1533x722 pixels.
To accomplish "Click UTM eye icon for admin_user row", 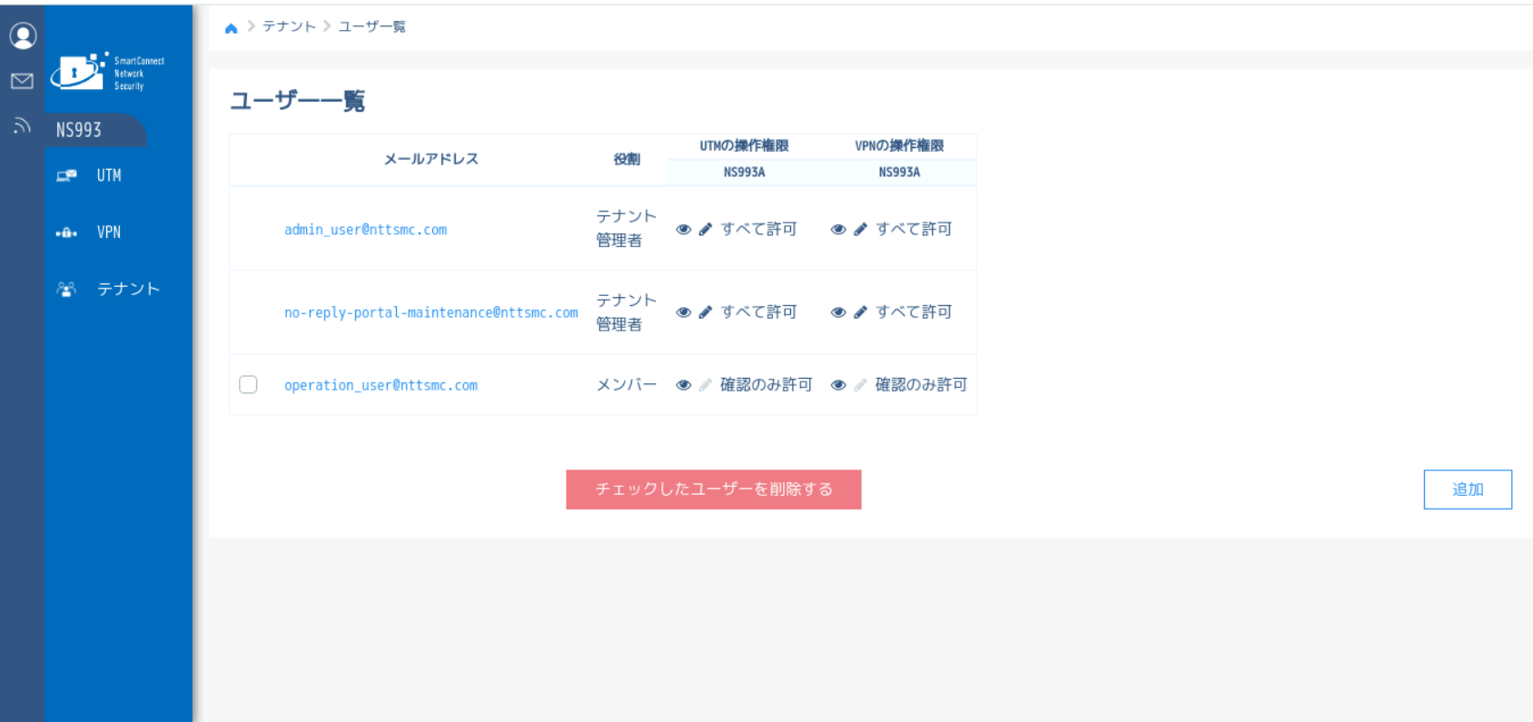I will pyautogui.click(x=684, y=230).
